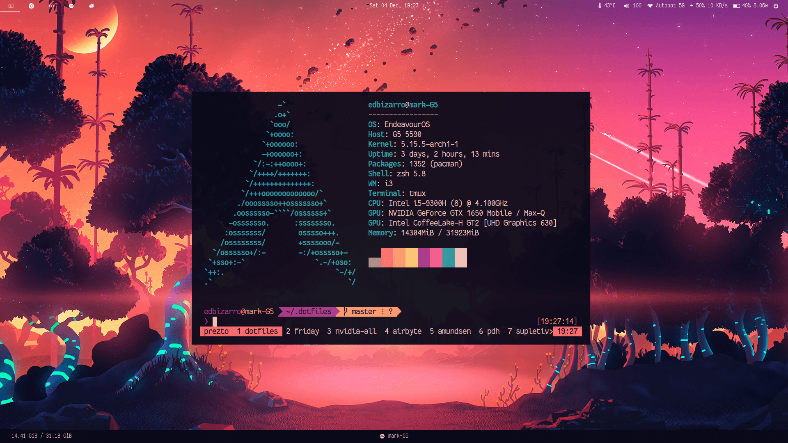This screenshot has height=443, width=788.
Task: Open the Chrome browser workspace
Action: point(31,6)
